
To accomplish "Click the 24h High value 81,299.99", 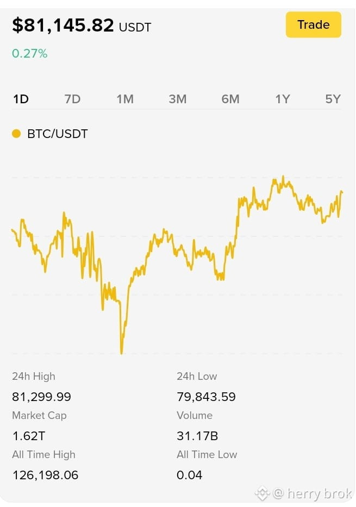I will (41, 397).
